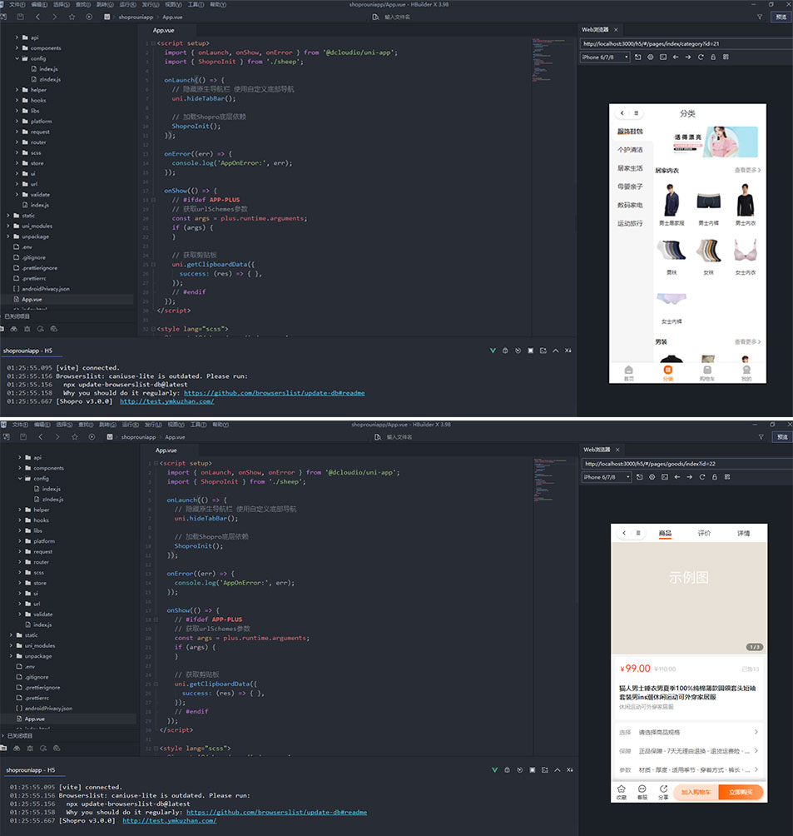The image size is (793, 836).
Task: Expand the 参数 row on the product page
Action: [689, 769]
